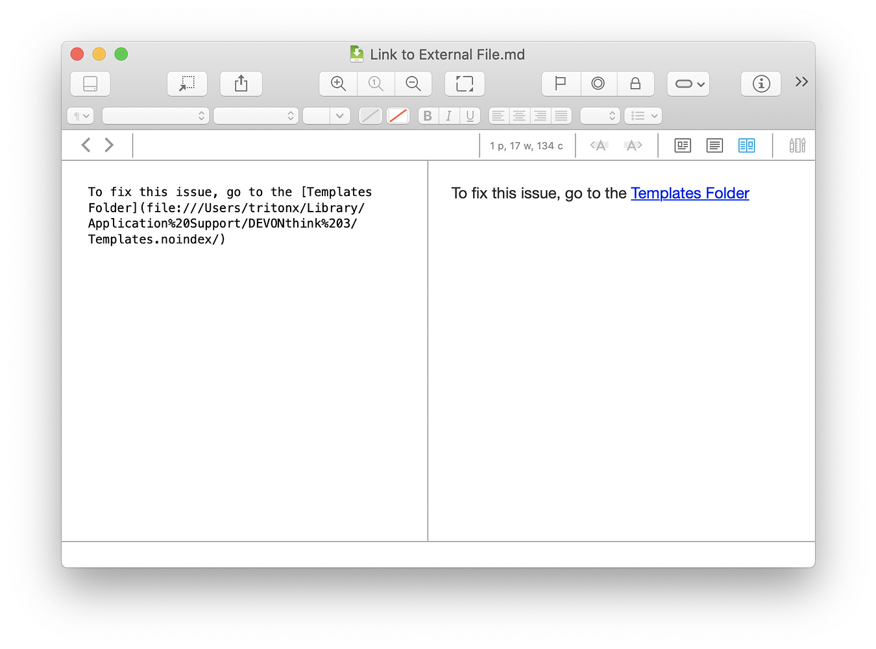
Task: Select the side-by-side preview icon
Action: (x=747, y=145)
